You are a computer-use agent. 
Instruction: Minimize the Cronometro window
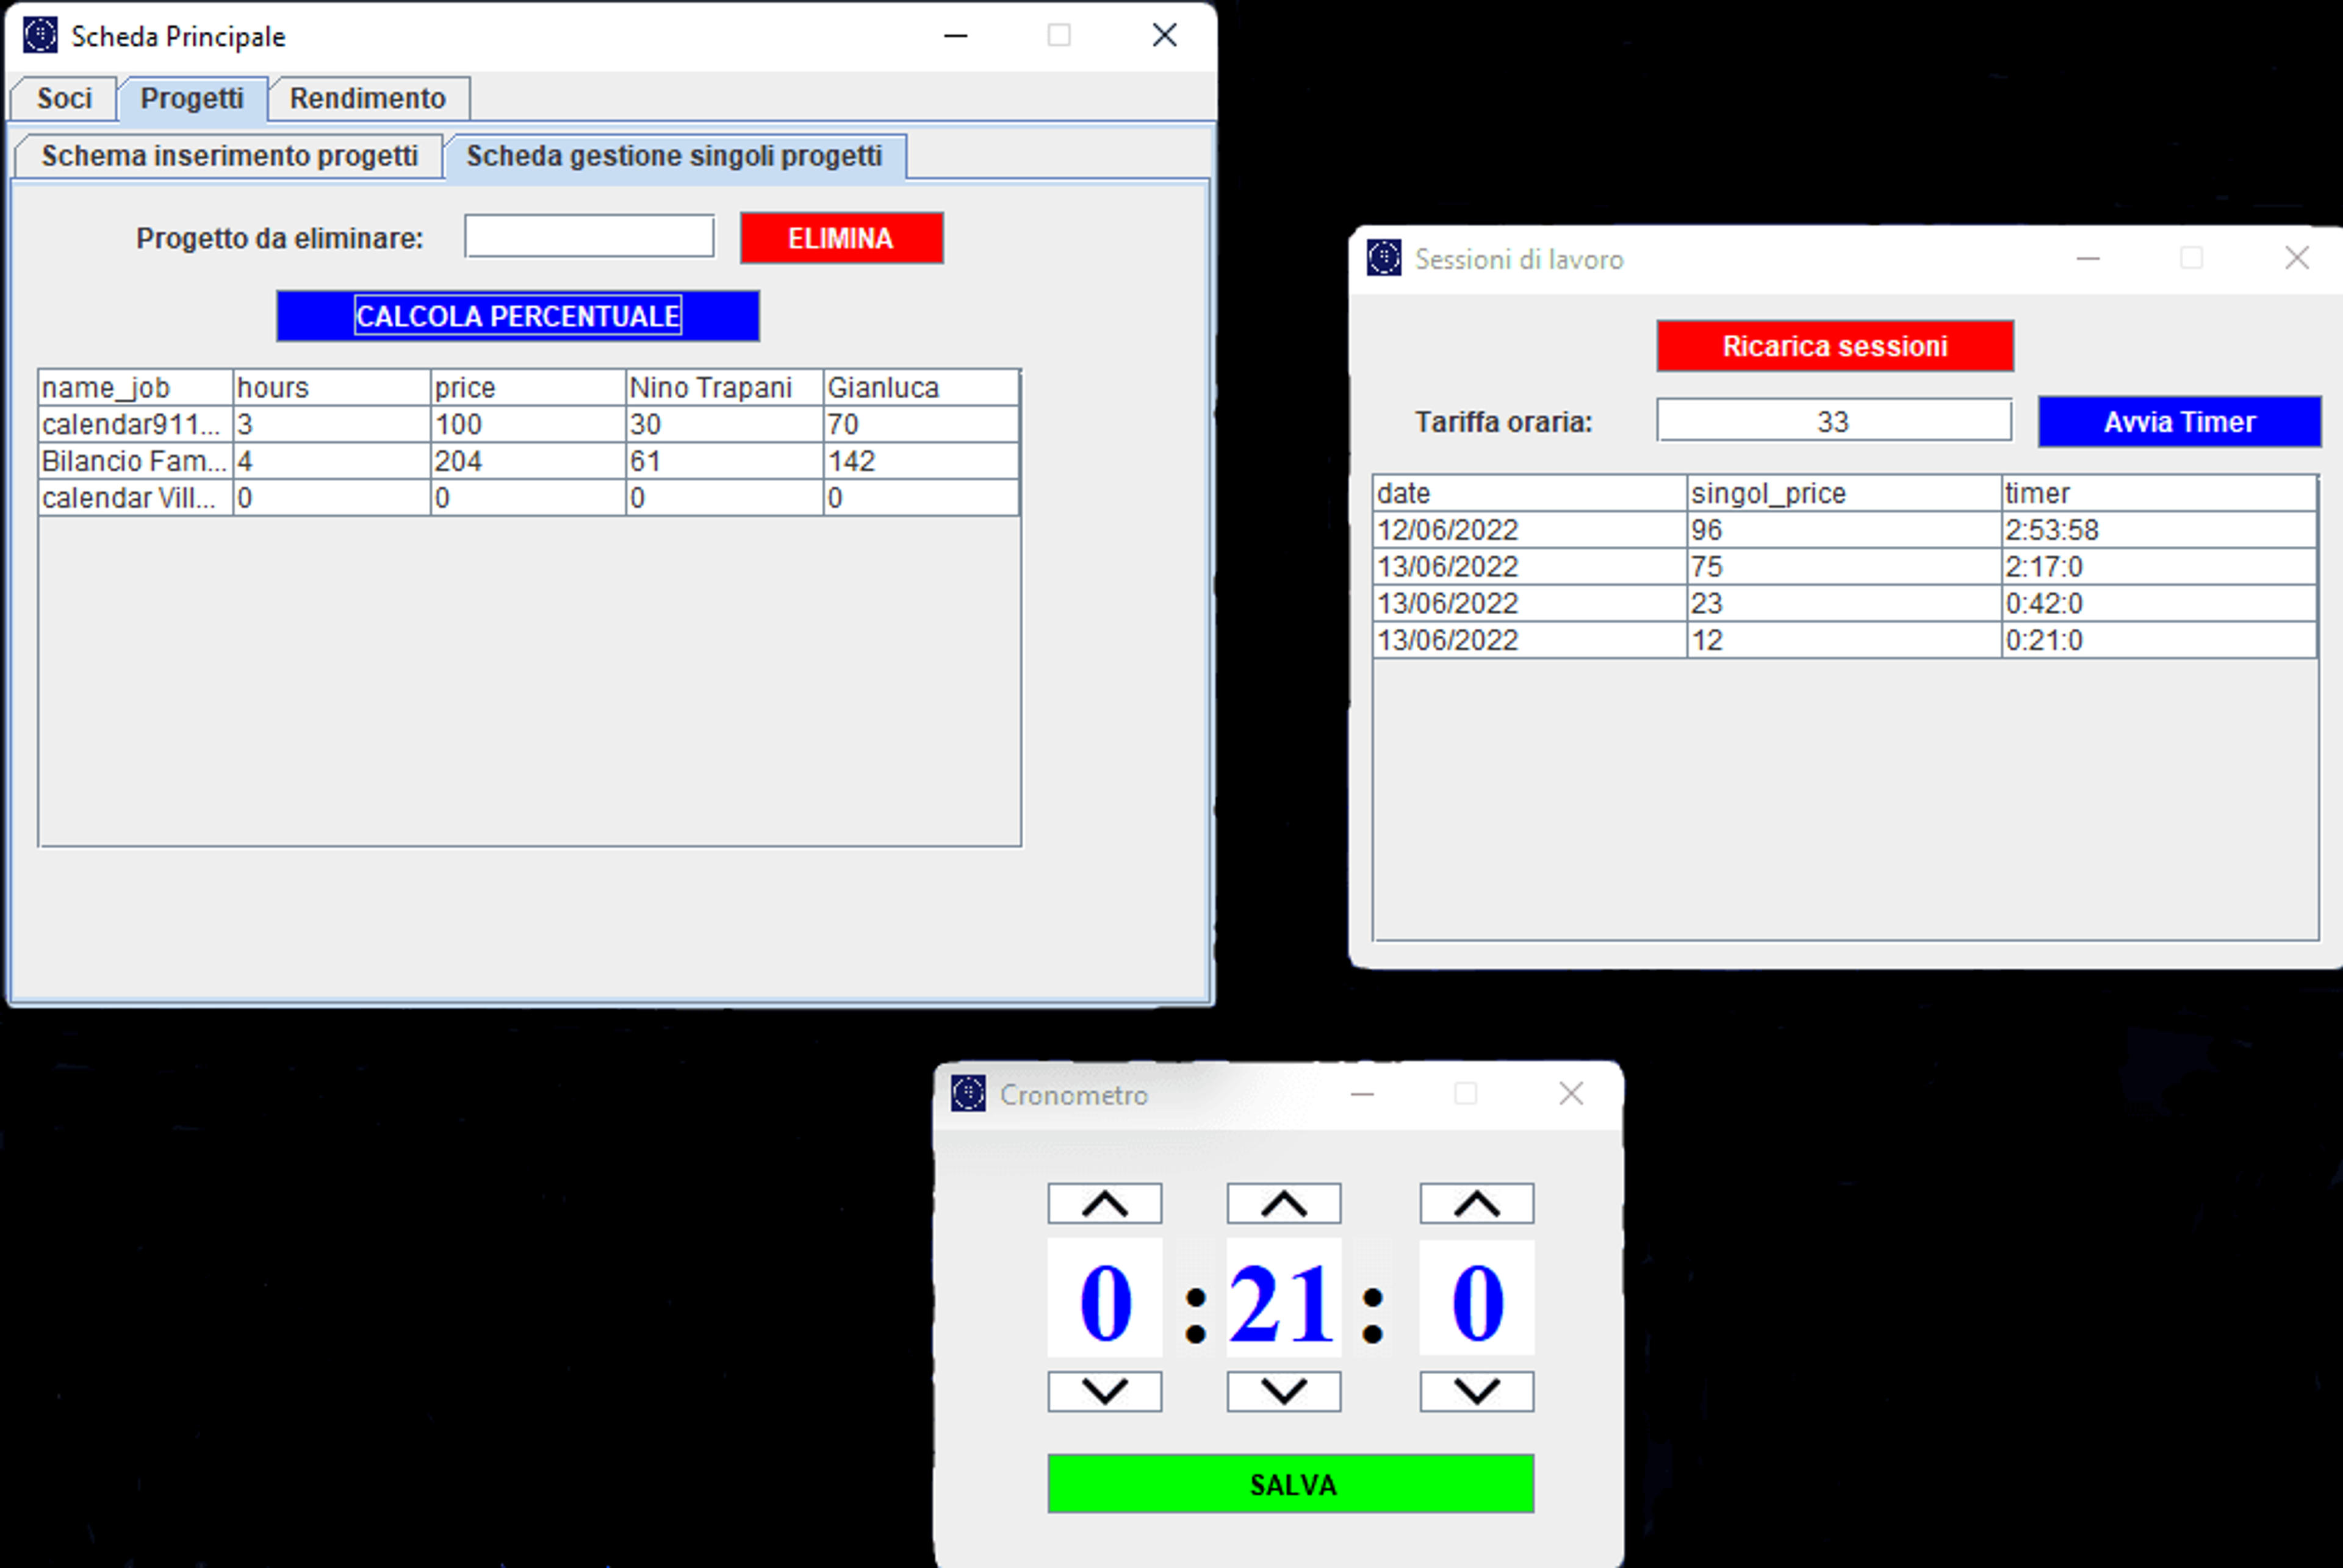tap(1362, 1094)
